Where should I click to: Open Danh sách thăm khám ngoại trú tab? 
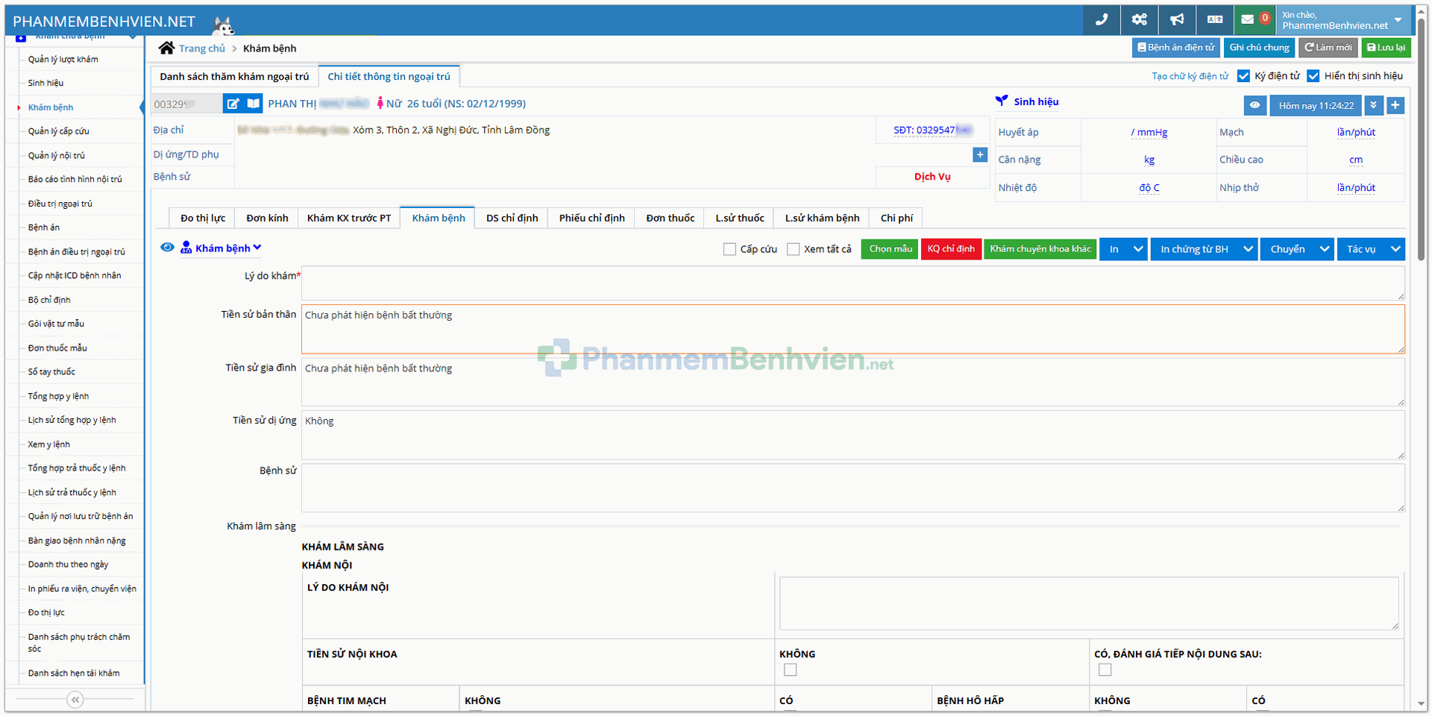pos(234,77)
